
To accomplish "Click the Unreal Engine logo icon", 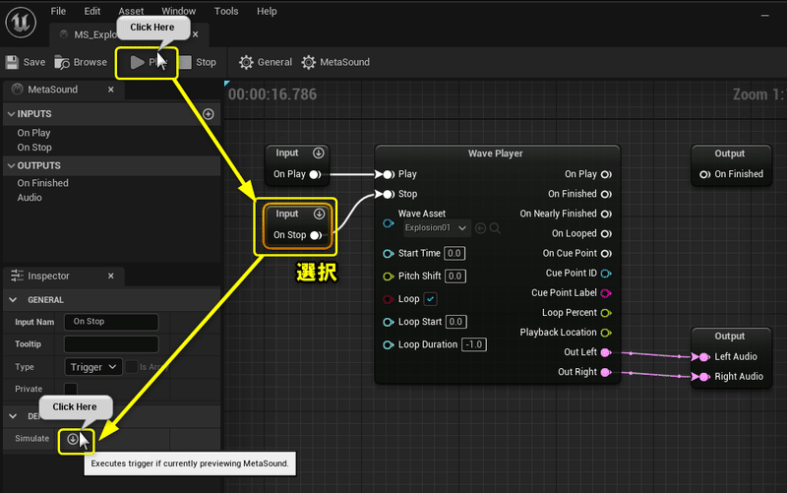I will 21,22.
